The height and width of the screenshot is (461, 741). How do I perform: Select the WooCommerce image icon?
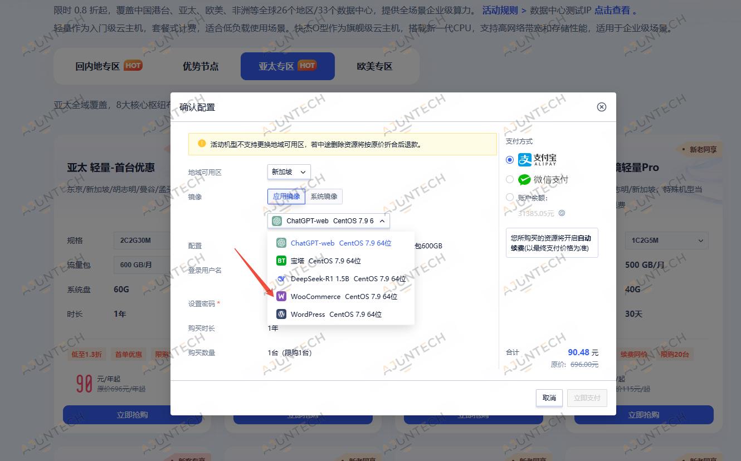click(281, 296)
